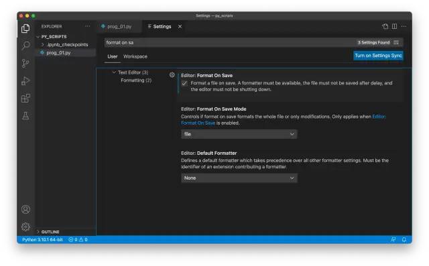Open Run and Debug view icon
429x266 pixels.
coord(25,81)
